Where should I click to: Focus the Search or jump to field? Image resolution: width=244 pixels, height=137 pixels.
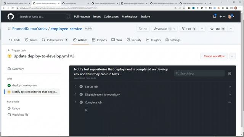(44, 17)
